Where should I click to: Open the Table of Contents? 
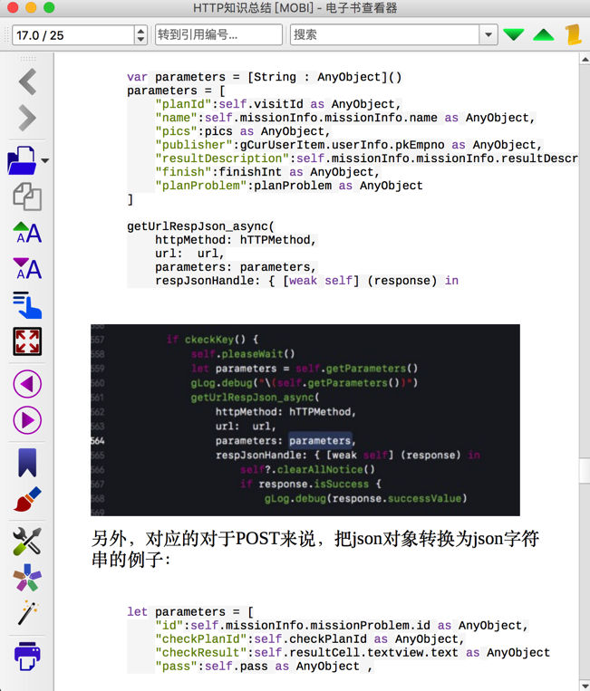point(27,305)
